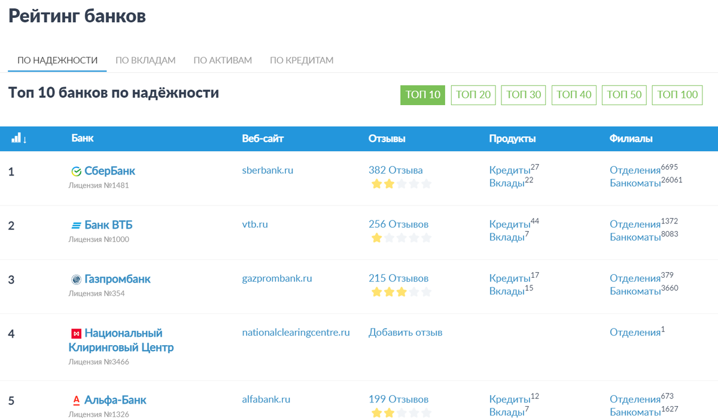718x418 pixels.
Task: Open the Банк ВТБ name link
Action: pyautogui.click(x=108, y=225)
